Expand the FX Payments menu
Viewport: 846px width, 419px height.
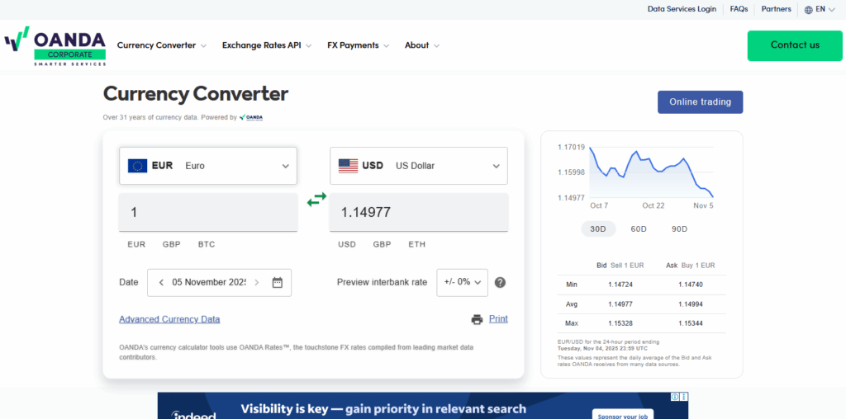tap(359, 45)
